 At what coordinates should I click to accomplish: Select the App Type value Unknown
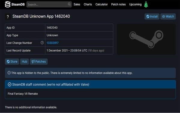[52, 35]
